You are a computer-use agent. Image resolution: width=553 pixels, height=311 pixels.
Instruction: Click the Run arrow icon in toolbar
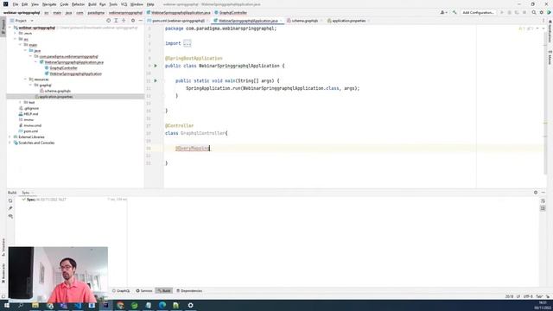pos(502,12)
